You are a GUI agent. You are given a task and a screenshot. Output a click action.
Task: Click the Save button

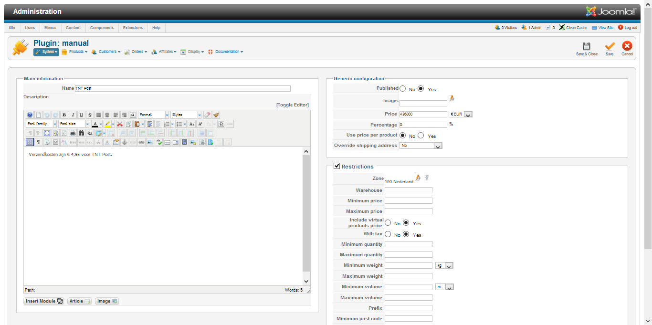[610, 49]
